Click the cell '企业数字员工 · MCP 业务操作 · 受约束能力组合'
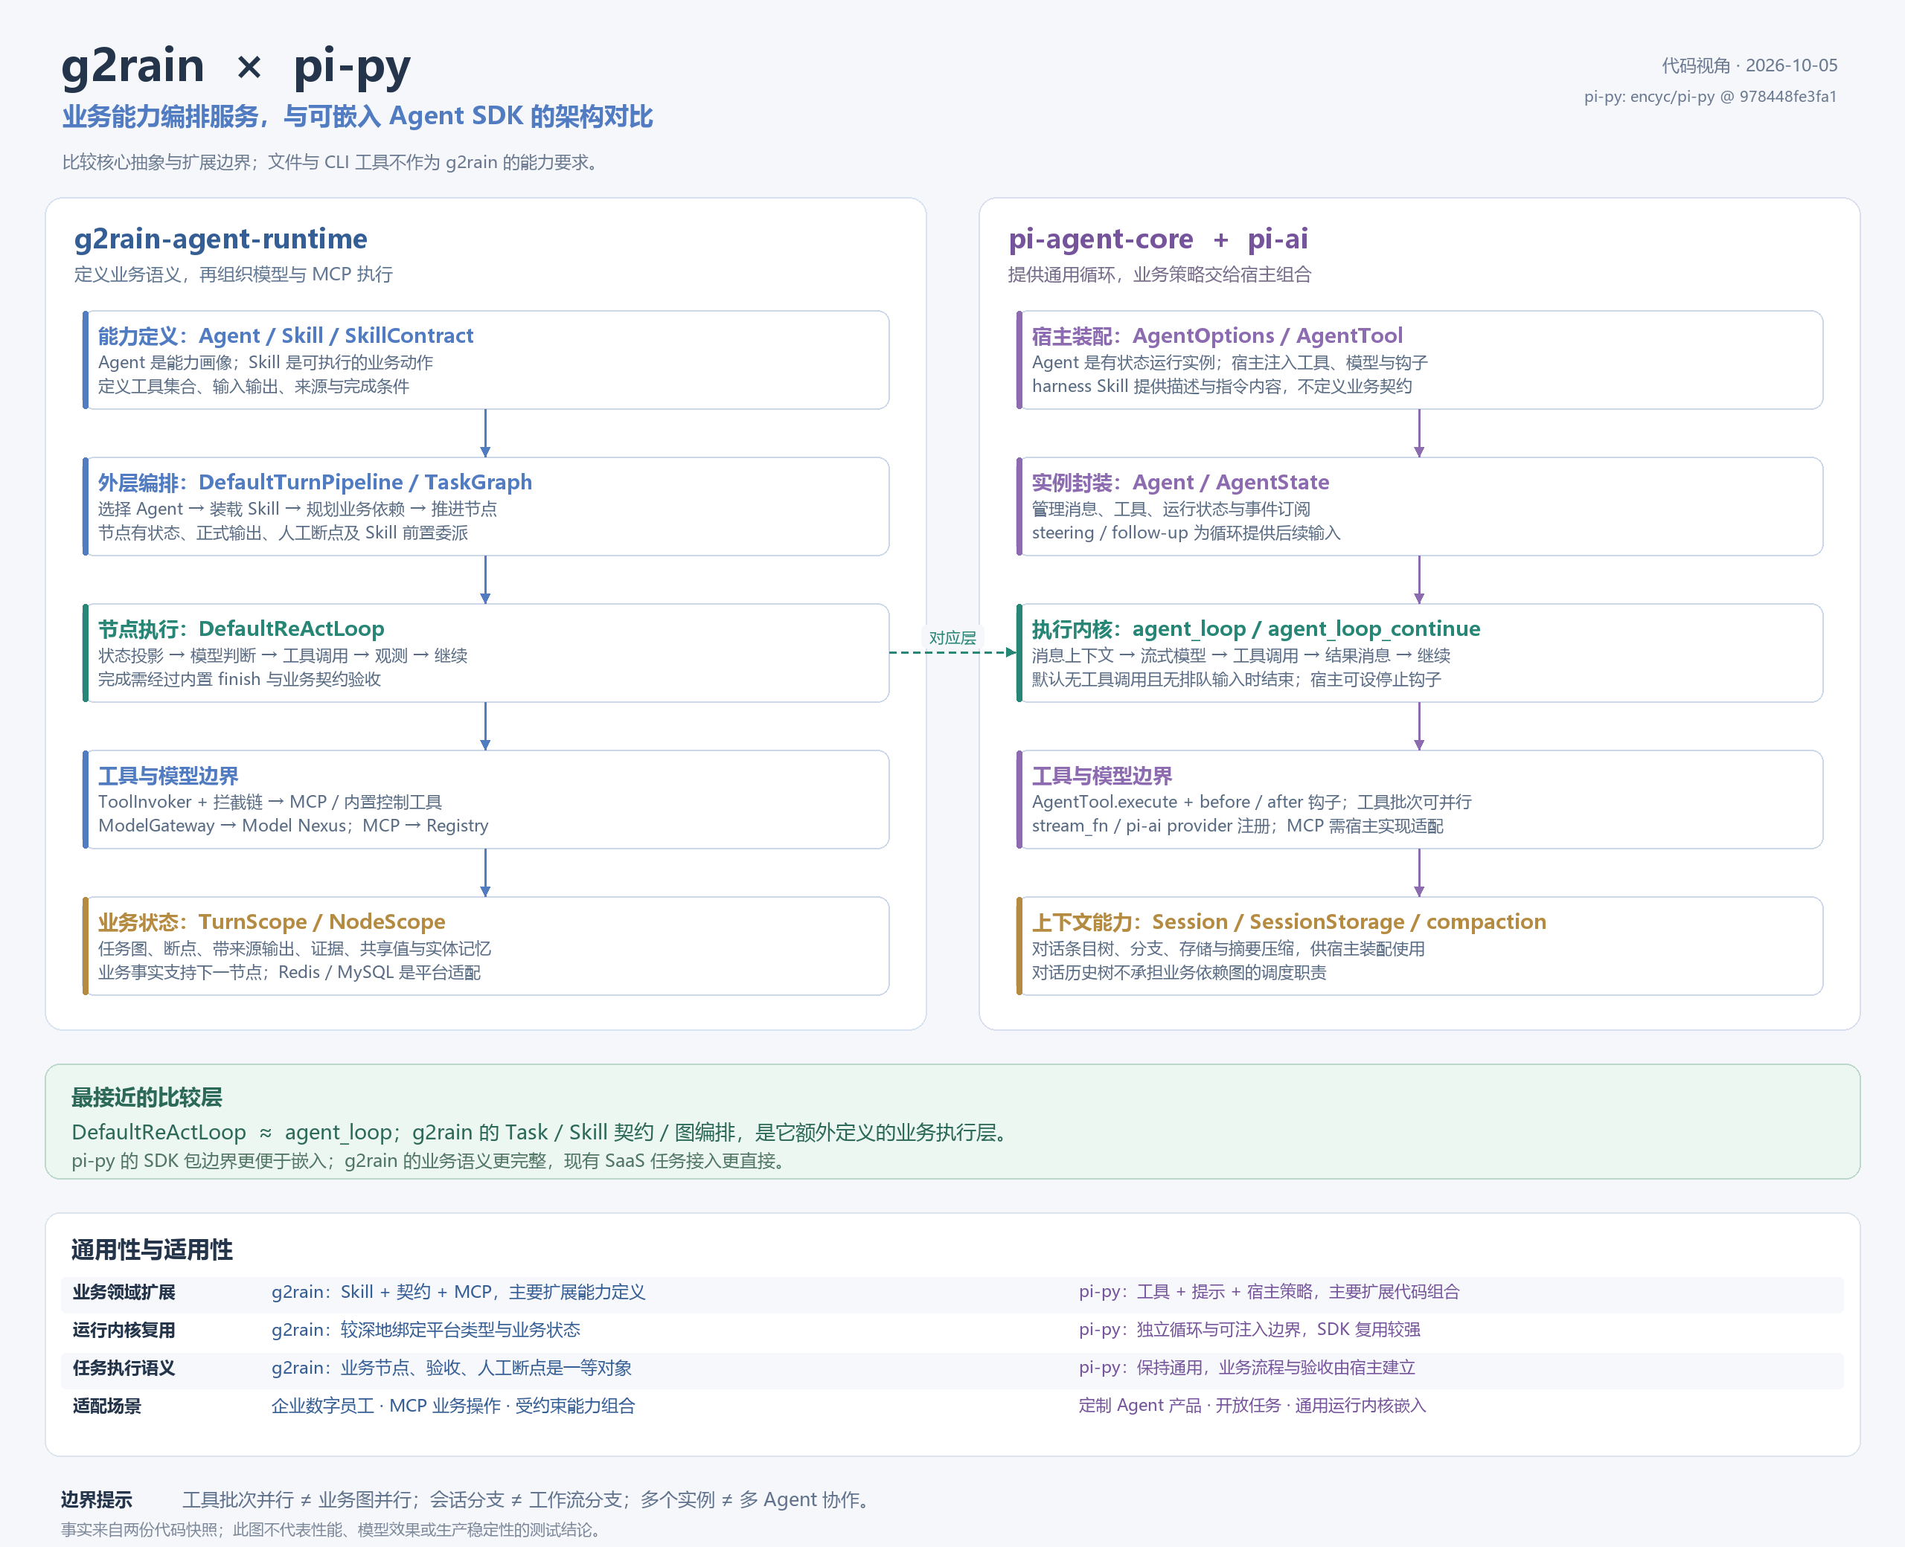Image resolution: width=1905 pixels, height=1547 pixels. tap(453, 1405)
